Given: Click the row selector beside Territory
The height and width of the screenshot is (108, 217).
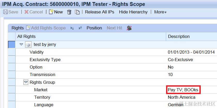Looking at the screenshot, I should (12, 97).
